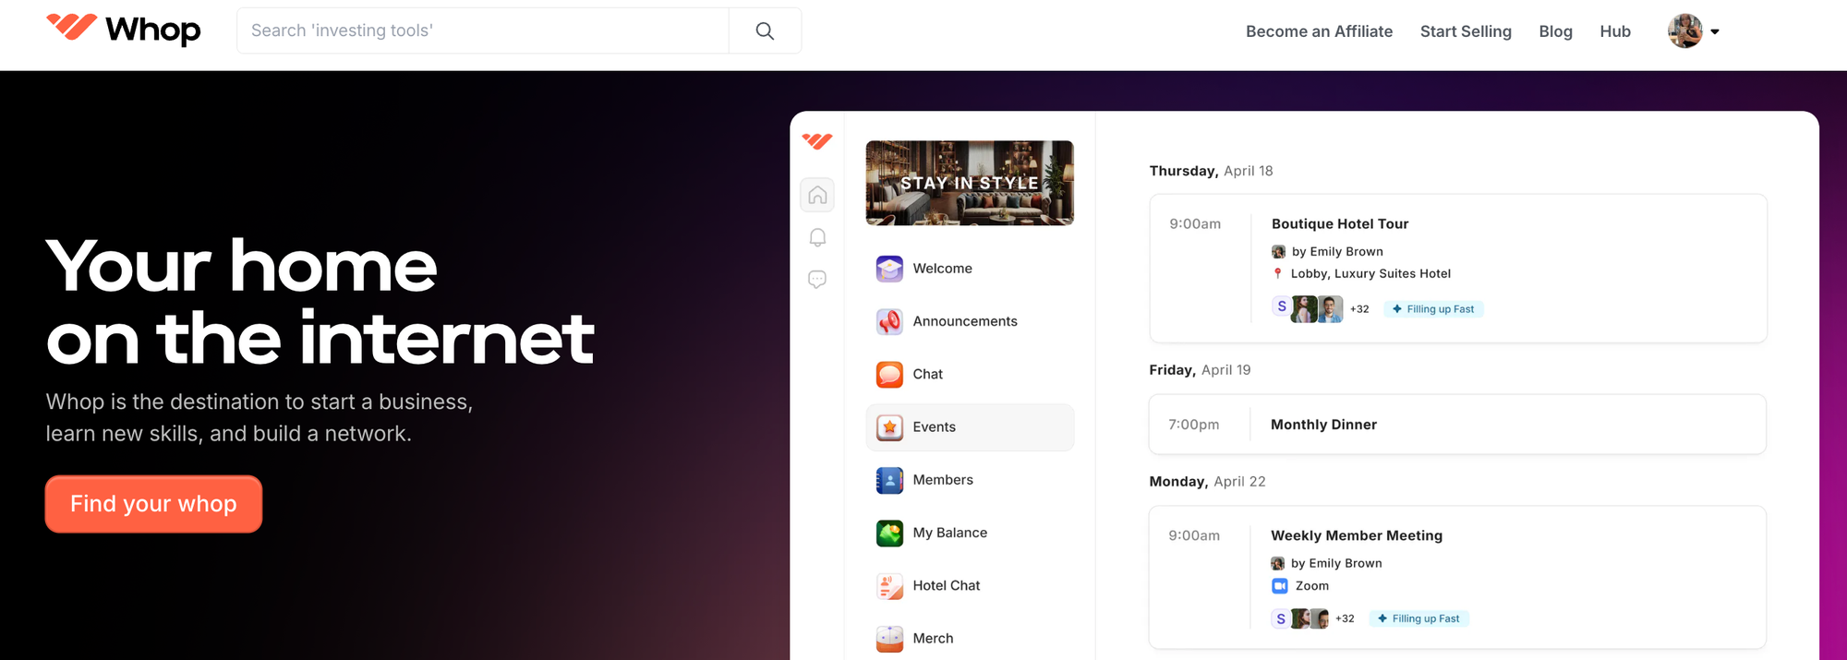This screenshot has width=1847, height=660.
Task: Click Filling up Fast badge in Boutique Tour
Action: tap(1433, 309)
